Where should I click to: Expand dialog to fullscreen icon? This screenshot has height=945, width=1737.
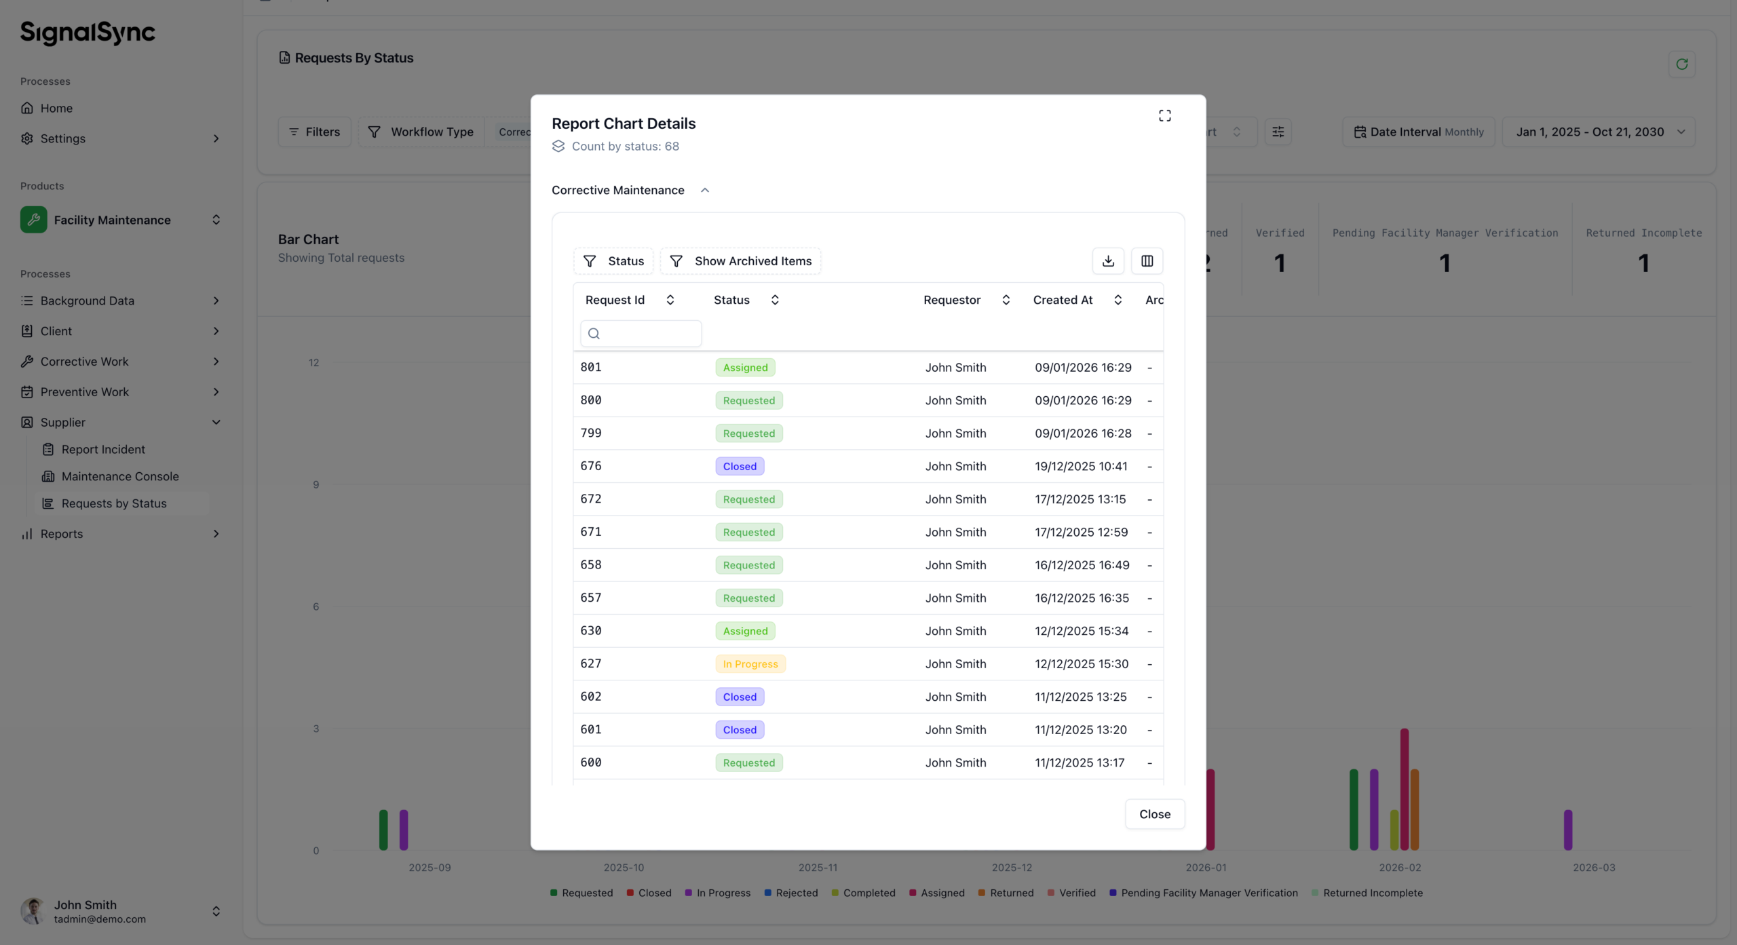[1164, 116]
